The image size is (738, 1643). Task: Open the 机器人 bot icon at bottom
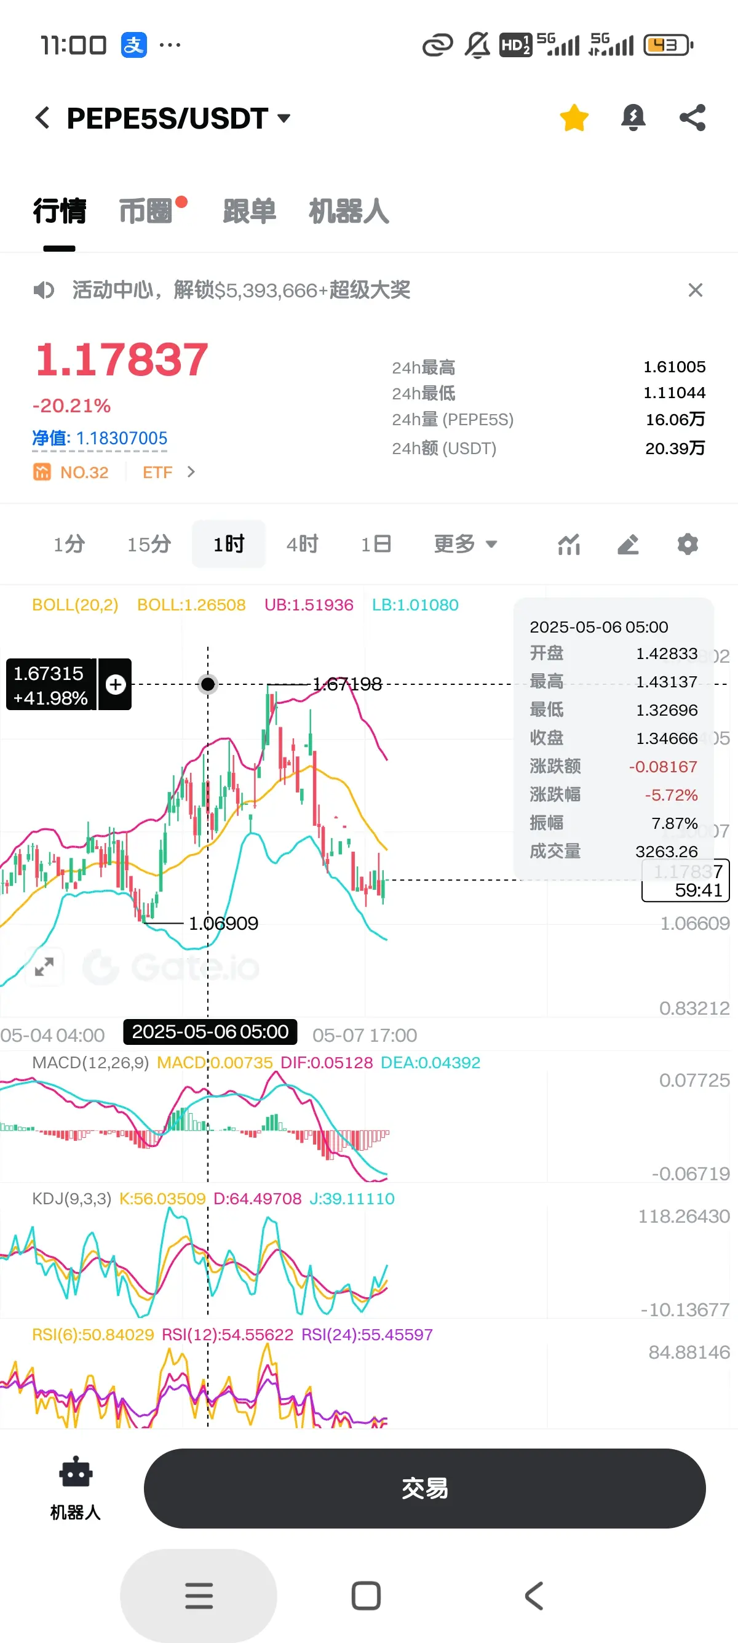76,1489
